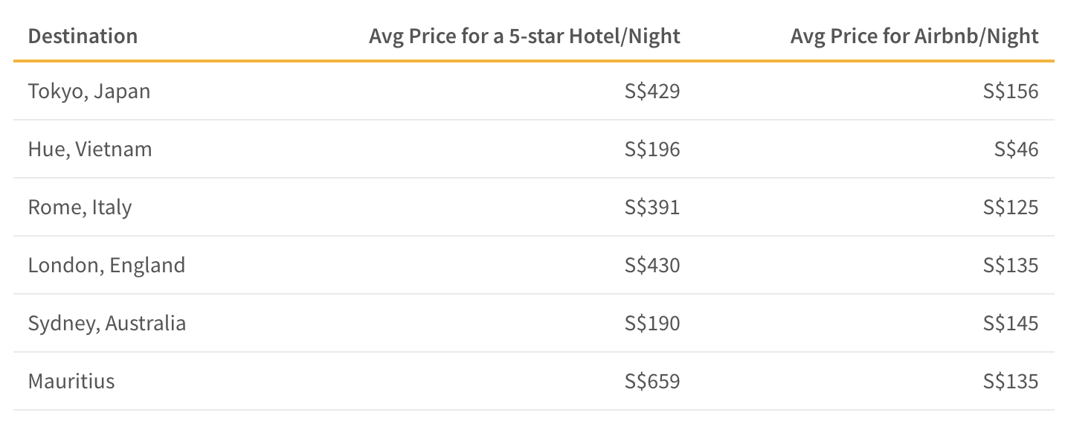
Task: Select the Sydney, Australia row label
Action: pos(107,324)
